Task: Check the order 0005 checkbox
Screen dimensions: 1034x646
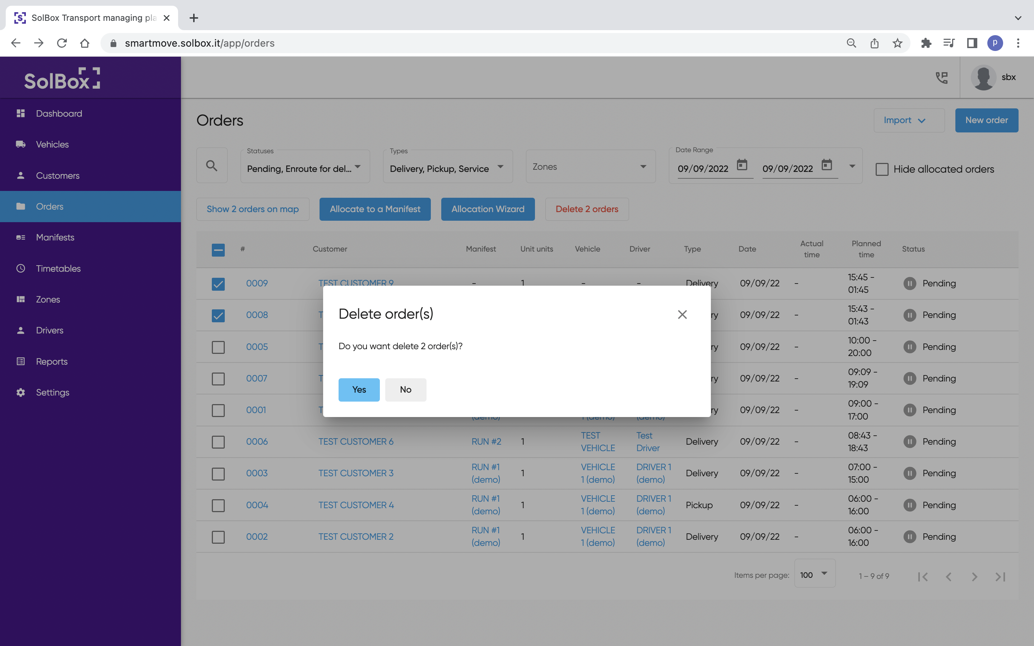Action: click(x=218, y=347)
